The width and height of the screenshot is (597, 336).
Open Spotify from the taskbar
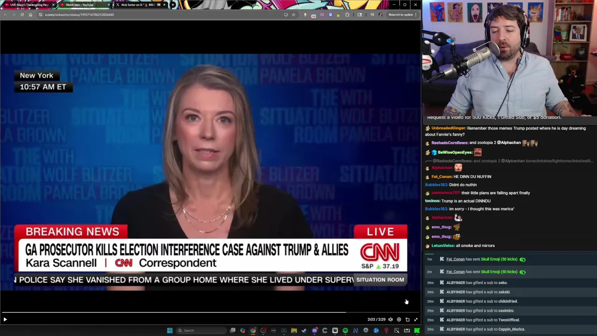tap(345, 330)
